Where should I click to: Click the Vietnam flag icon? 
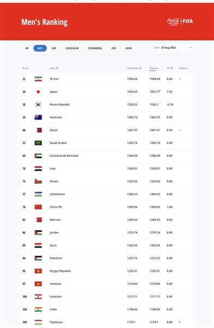(x=38, y=284)
